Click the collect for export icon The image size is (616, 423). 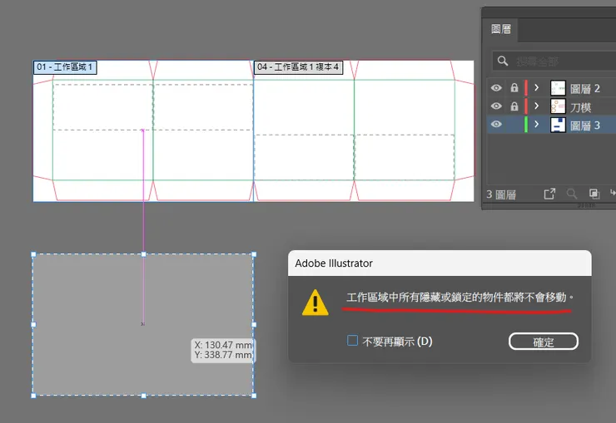[549, 194]
